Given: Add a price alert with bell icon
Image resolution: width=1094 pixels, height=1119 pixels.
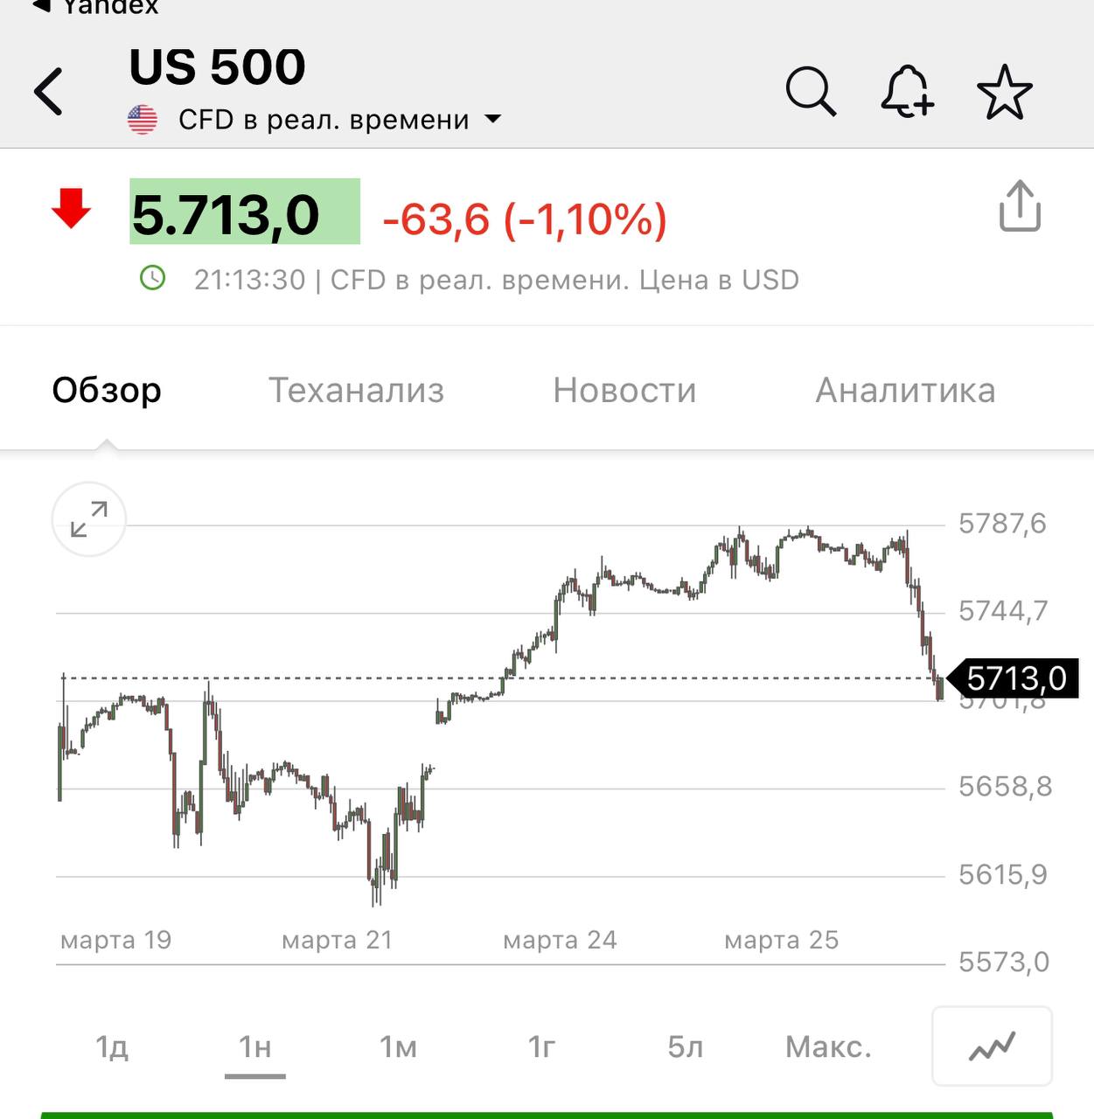Looking at the screenshot, I should [x=907, y=91].
